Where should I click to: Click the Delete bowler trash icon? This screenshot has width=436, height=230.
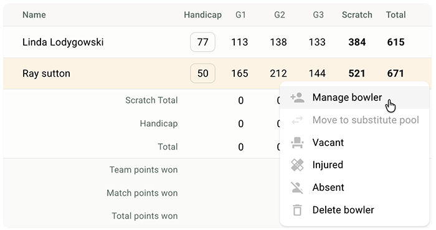pyautogui.click(x=297, y=210)
